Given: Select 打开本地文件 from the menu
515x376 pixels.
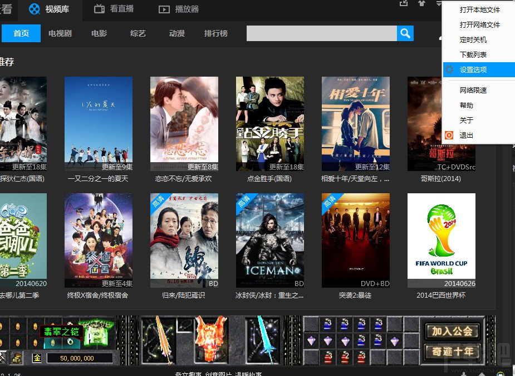Looking at the screenshot, I should 479,10.
